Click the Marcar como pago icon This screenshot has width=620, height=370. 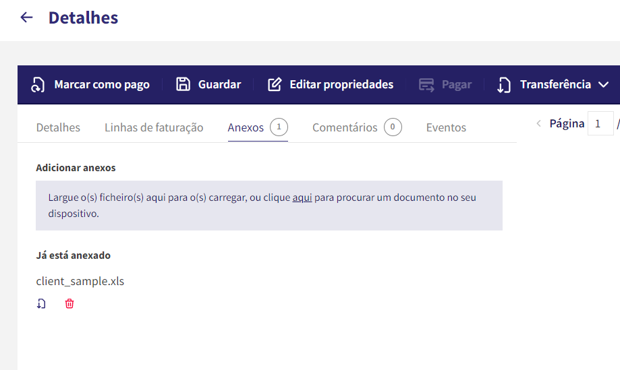pyautogui.click(x=38, y=84)
